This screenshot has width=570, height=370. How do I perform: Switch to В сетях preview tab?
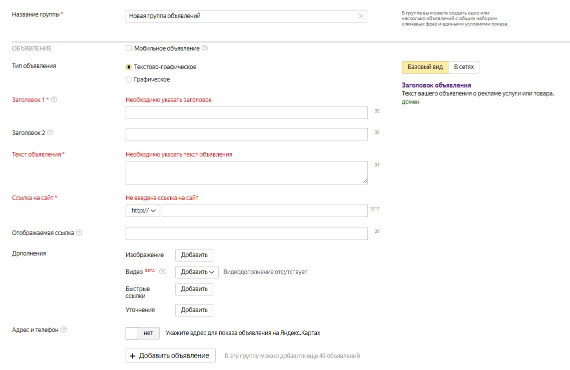click(x=463, y=67)
